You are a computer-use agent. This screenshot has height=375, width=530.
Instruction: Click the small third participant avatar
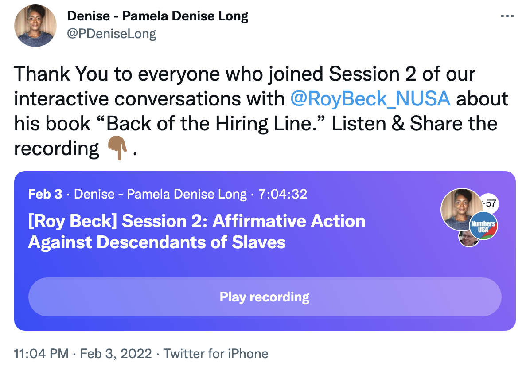[x=468, y=238]
